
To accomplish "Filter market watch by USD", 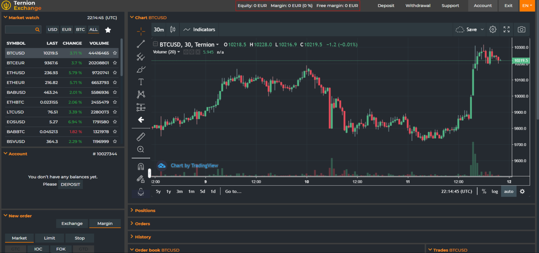I will click(53, 29).
